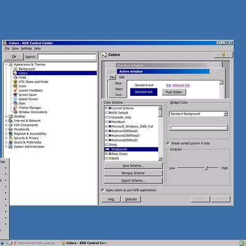
Task: Toggle Apply colors to non-KDE applications
Action: pyautogui.click(x=103, y=190)
